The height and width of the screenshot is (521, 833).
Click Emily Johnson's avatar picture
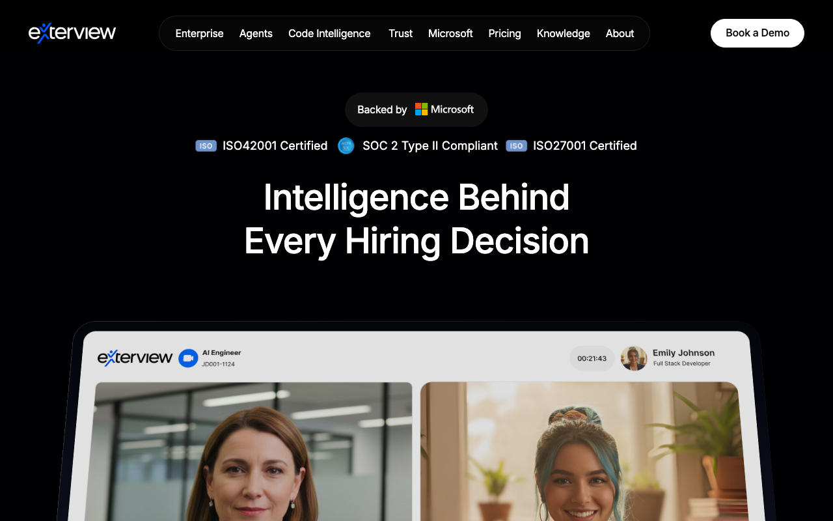(633, 358)
